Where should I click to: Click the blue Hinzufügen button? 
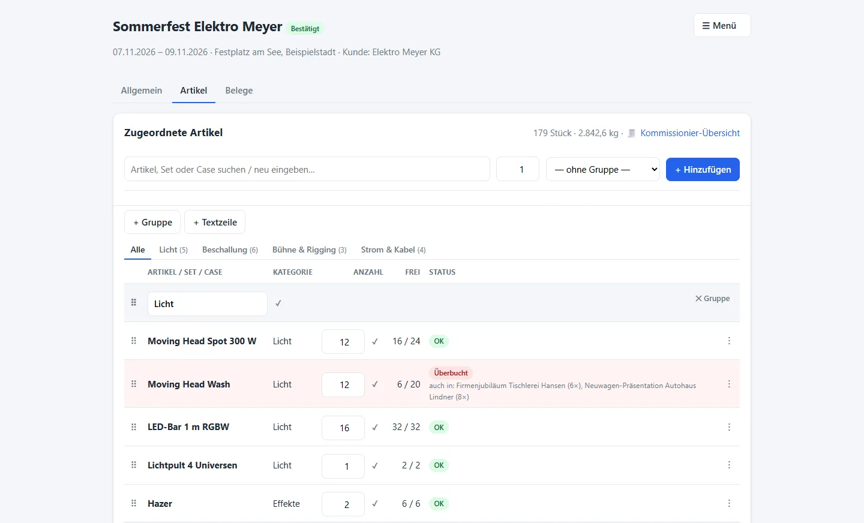click(x=703, y=170)
